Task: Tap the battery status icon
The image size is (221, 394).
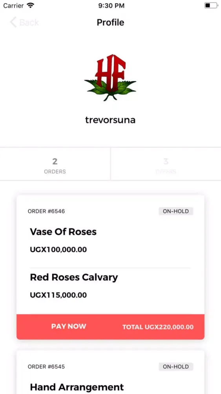Action: pos(211,5)
